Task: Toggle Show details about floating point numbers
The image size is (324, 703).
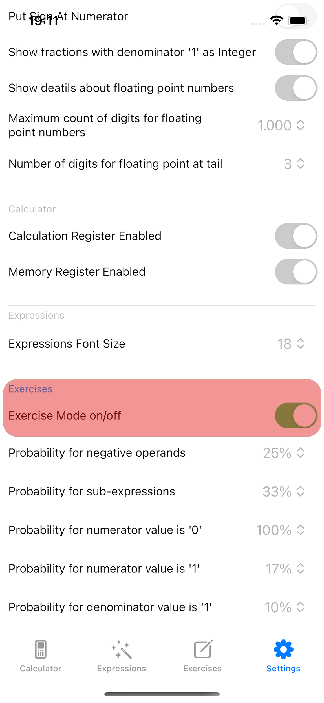Action: pos(296,88)
